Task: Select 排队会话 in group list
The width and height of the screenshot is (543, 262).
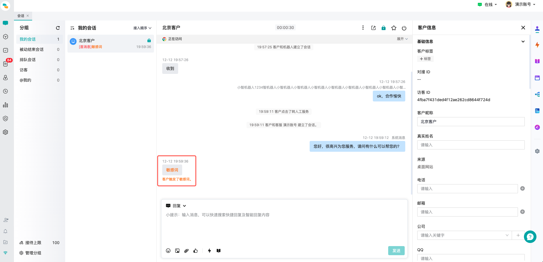Action: tap(28, 60)
